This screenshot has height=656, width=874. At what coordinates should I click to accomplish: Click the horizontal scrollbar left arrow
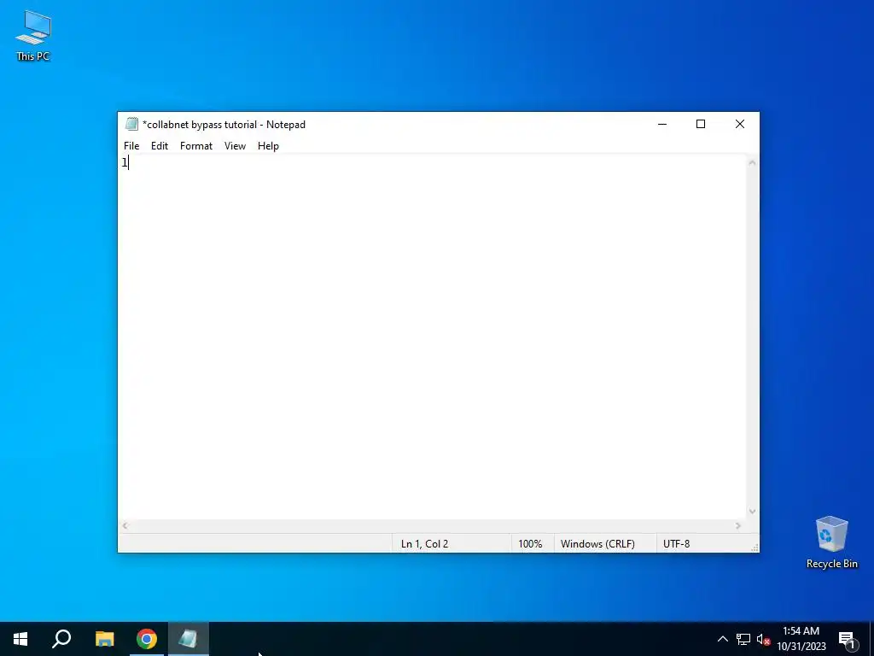click(x=125, y=525)
